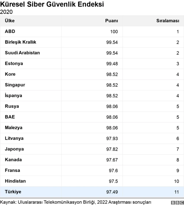Select Litvanya's score 97.93
The image size is (184, 206).
112,138
